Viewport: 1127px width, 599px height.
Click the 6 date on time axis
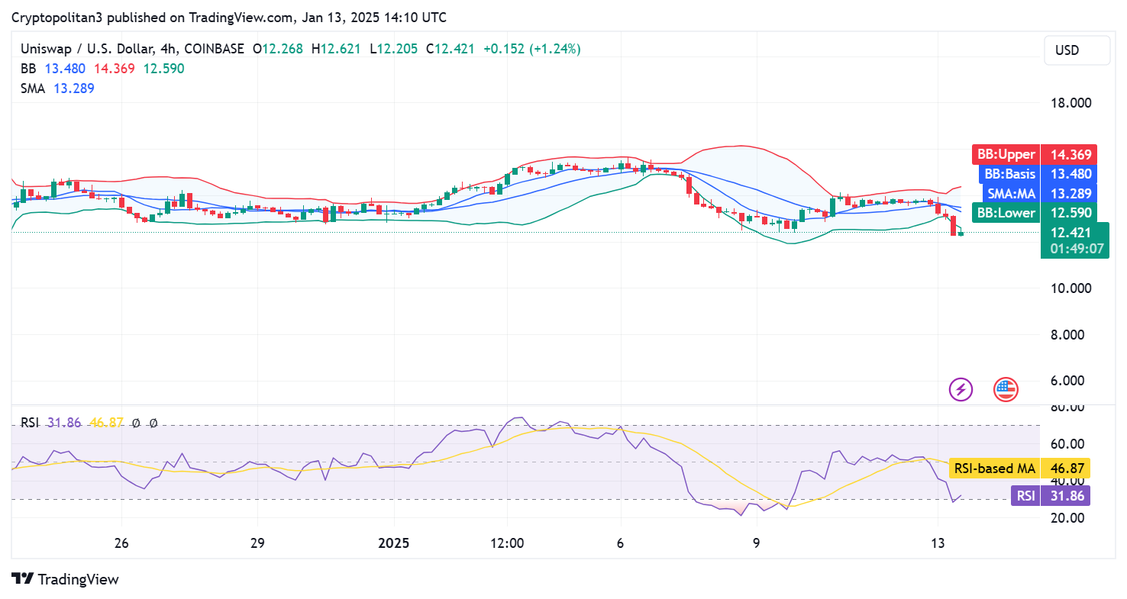[620, 543]
